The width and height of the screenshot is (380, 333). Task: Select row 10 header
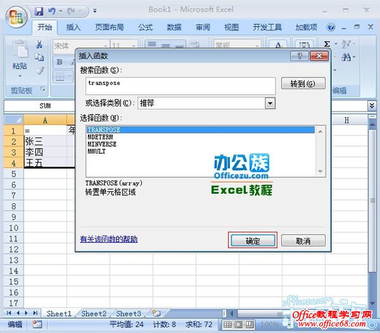(x=13, y=228)
